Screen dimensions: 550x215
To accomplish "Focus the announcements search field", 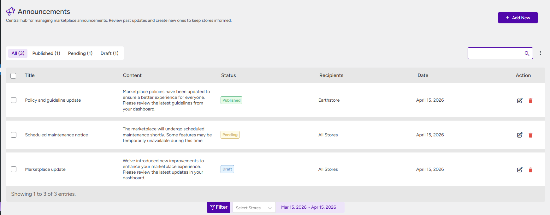I will tap(495, 53).
